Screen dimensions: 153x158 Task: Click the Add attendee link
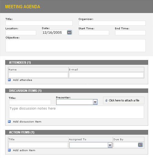(x=22, y=80)
